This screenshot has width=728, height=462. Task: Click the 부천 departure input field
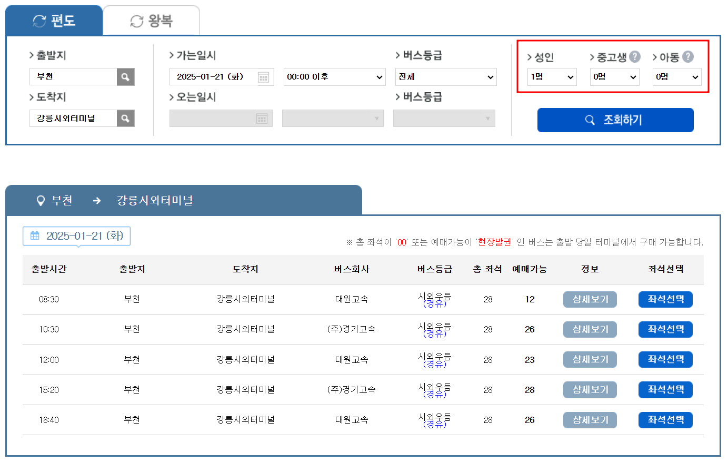click(73, 77)
